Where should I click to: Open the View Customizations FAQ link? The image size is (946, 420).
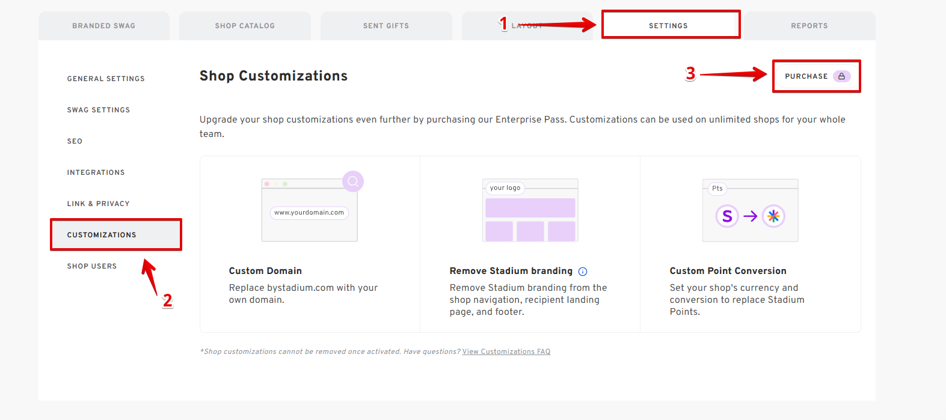[x=506, y=352]
